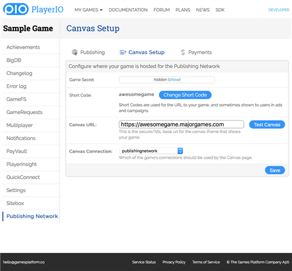Screen dimensions: 292x271
Task: Switch to the Payments tab
Action: pos(196,52)
